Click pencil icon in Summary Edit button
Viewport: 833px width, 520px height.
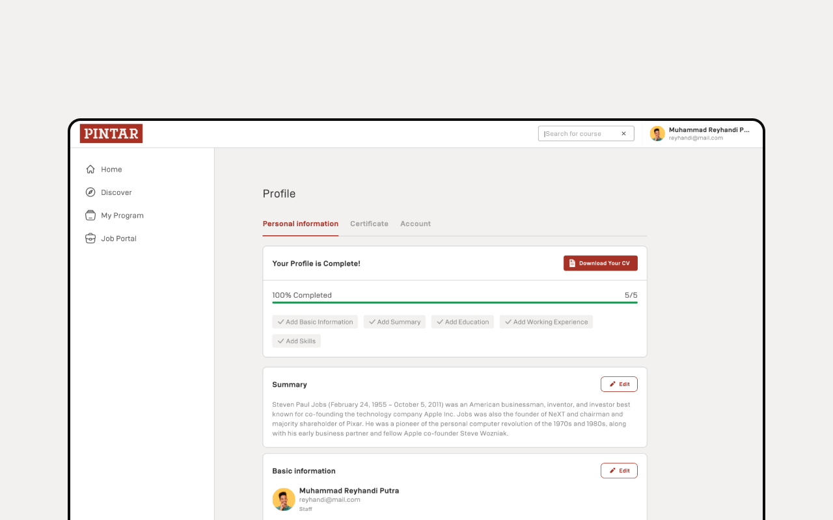tap(612, 384)
